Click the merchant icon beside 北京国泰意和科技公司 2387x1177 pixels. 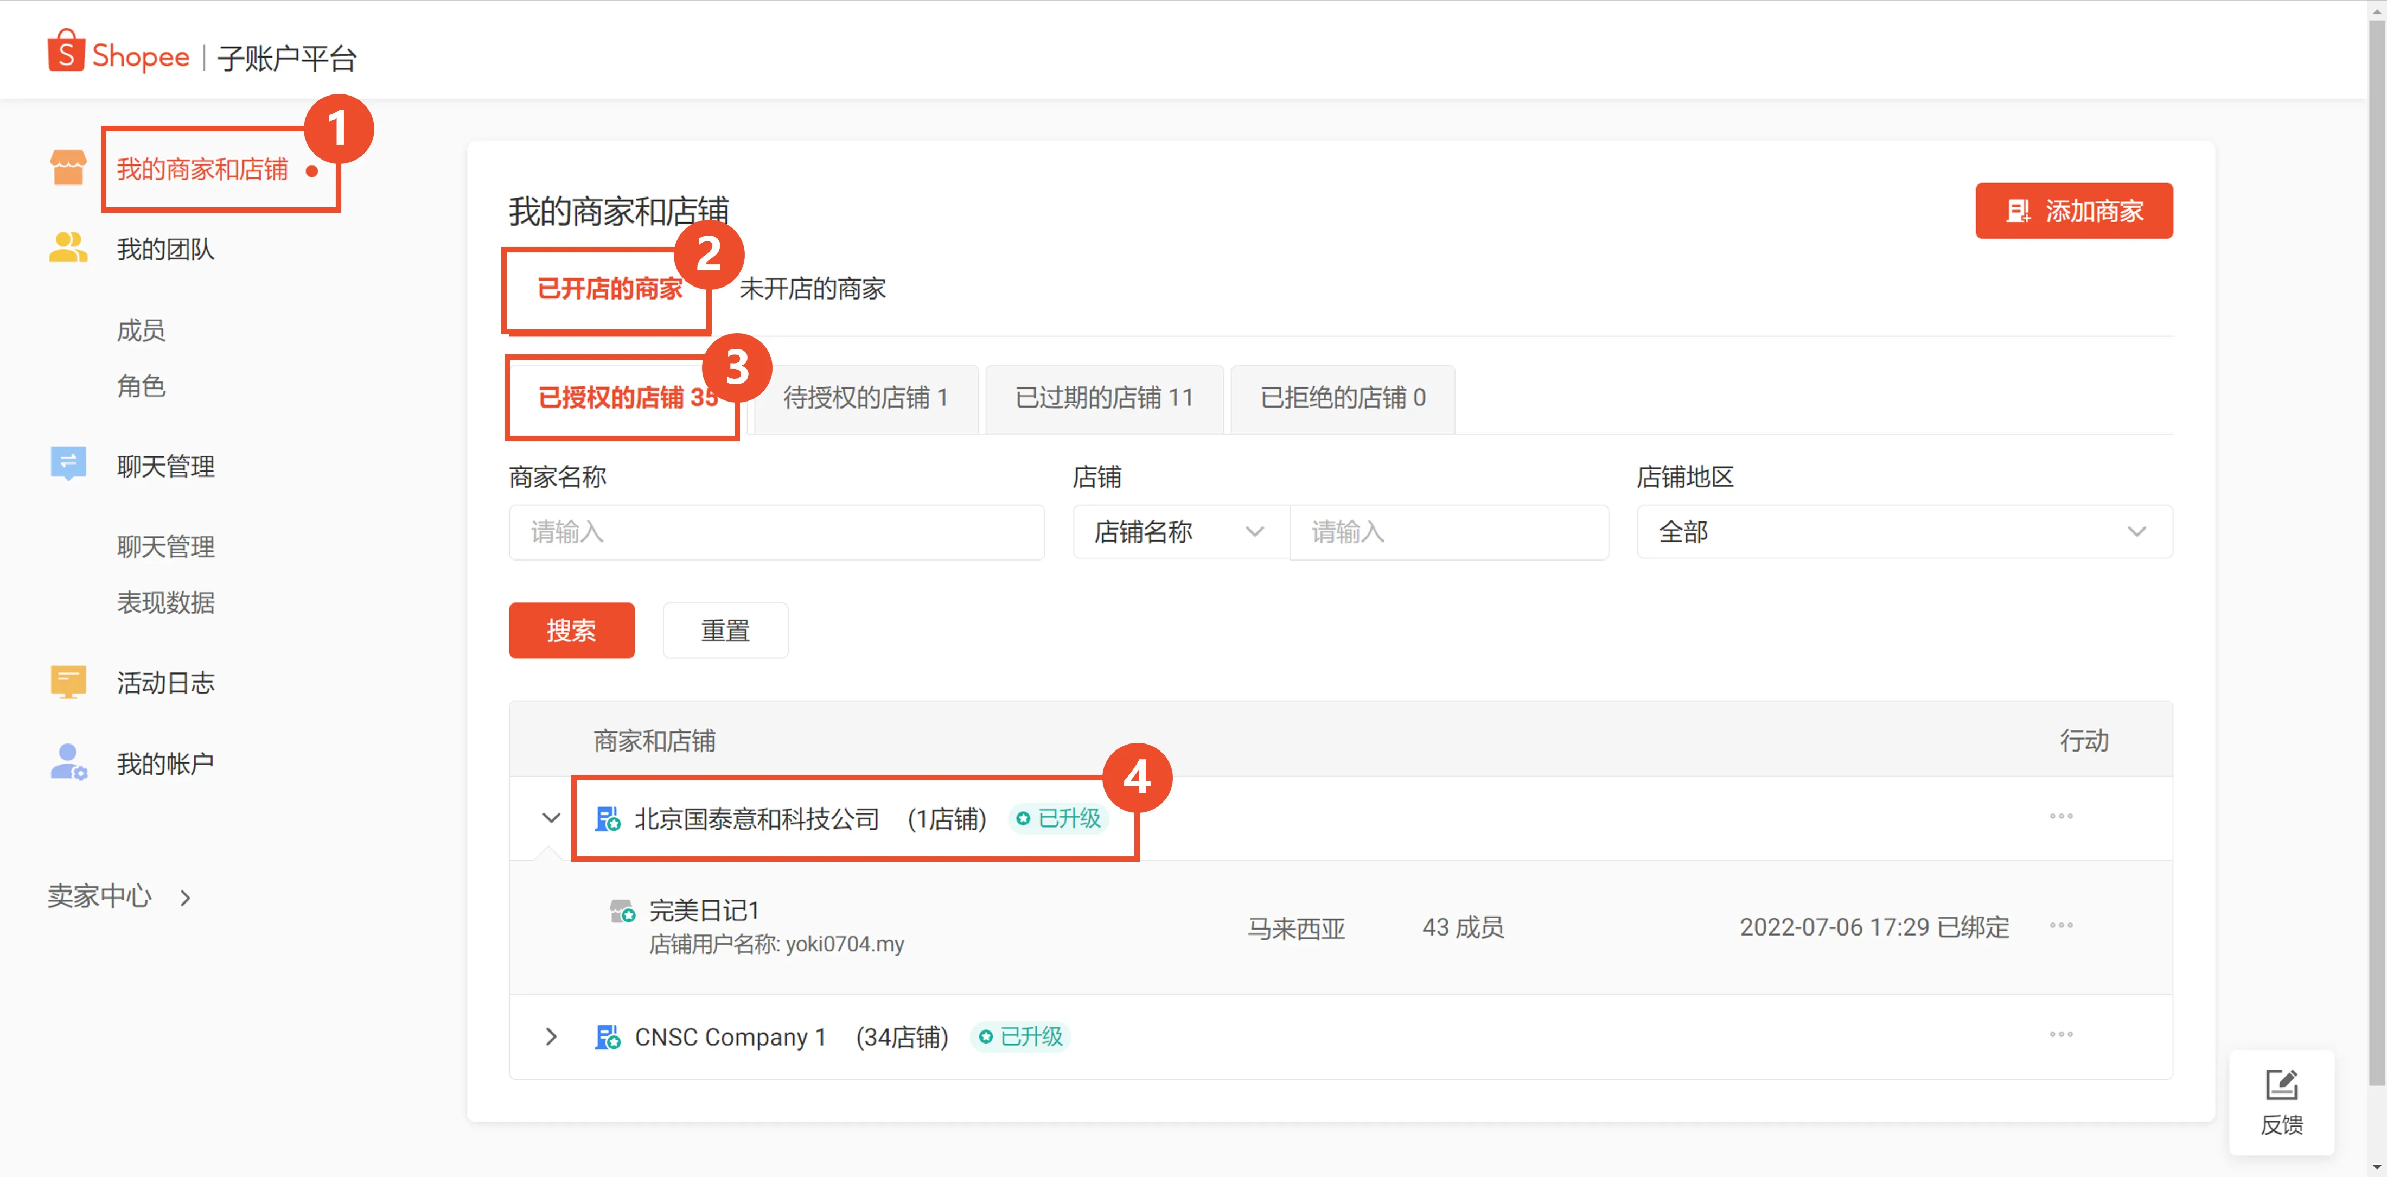(607, 818)
